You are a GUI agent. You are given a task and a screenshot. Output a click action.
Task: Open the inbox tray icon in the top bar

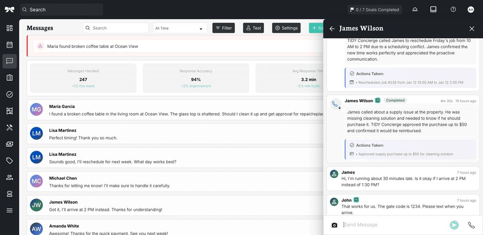[x=433, y=10]
